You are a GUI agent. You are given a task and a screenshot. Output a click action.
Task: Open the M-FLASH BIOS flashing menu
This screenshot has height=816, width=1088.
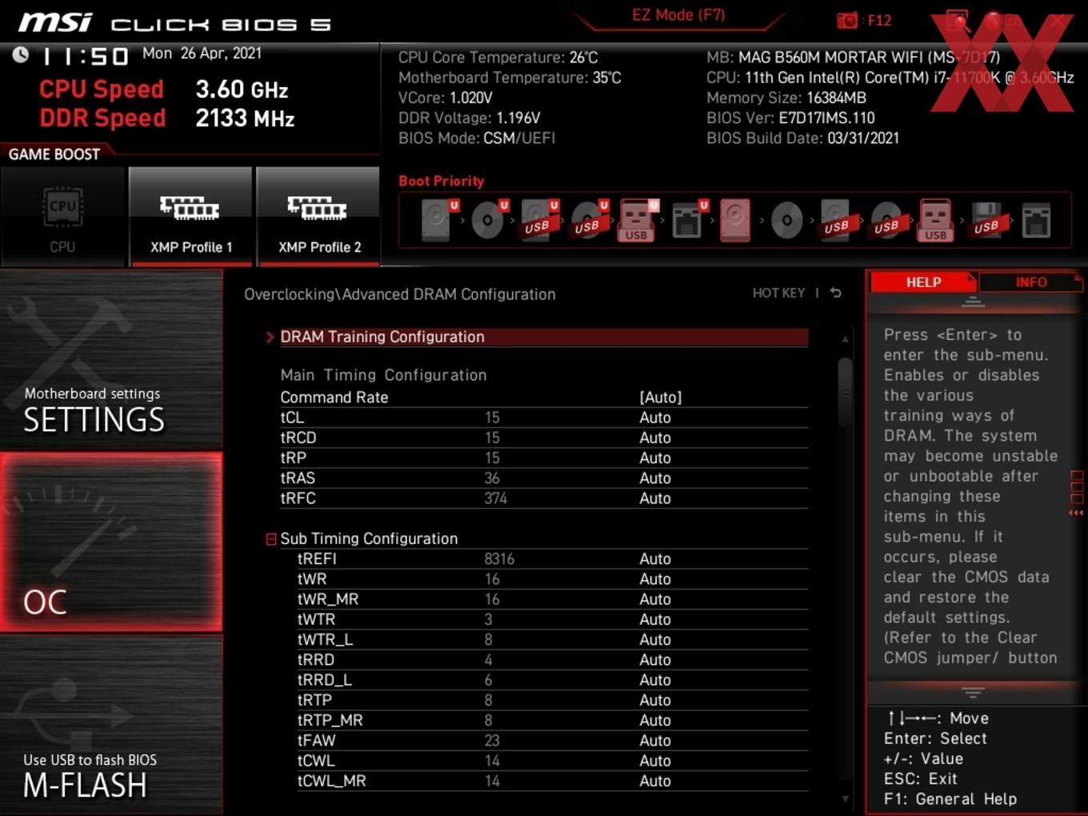click(111, 726)
